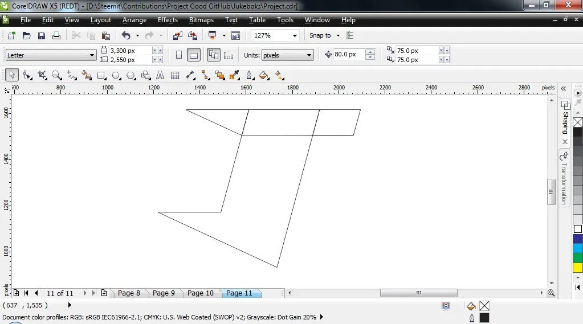Select the Zoom tool
Screen dimensions: 583x324
coord(56,75)
